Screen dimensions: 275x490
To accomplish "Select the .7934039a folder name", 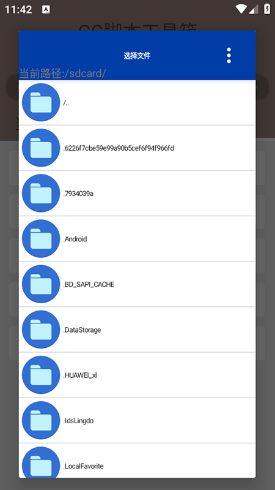I will click(78, 194).
